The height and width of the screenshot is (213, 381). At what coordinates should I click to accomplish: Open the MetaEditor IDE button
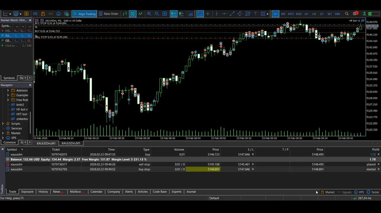[x=35, y=14]
